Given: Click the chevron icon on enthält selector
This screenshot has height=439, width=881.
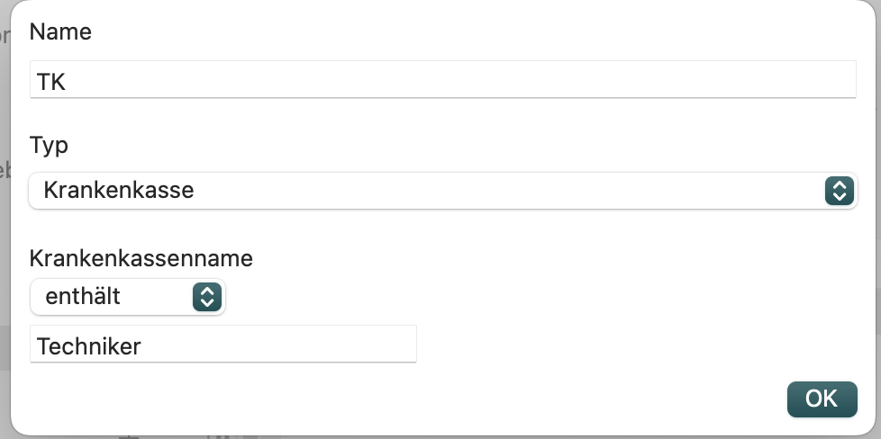Looking at the screenshot, I should pyautogui.click(x=207, y=296).
